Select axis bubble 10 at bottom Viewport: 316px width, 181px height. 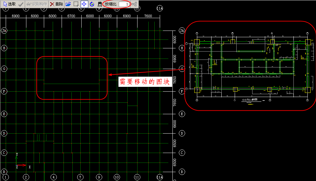pyautogui.click(x=117, y=178)
